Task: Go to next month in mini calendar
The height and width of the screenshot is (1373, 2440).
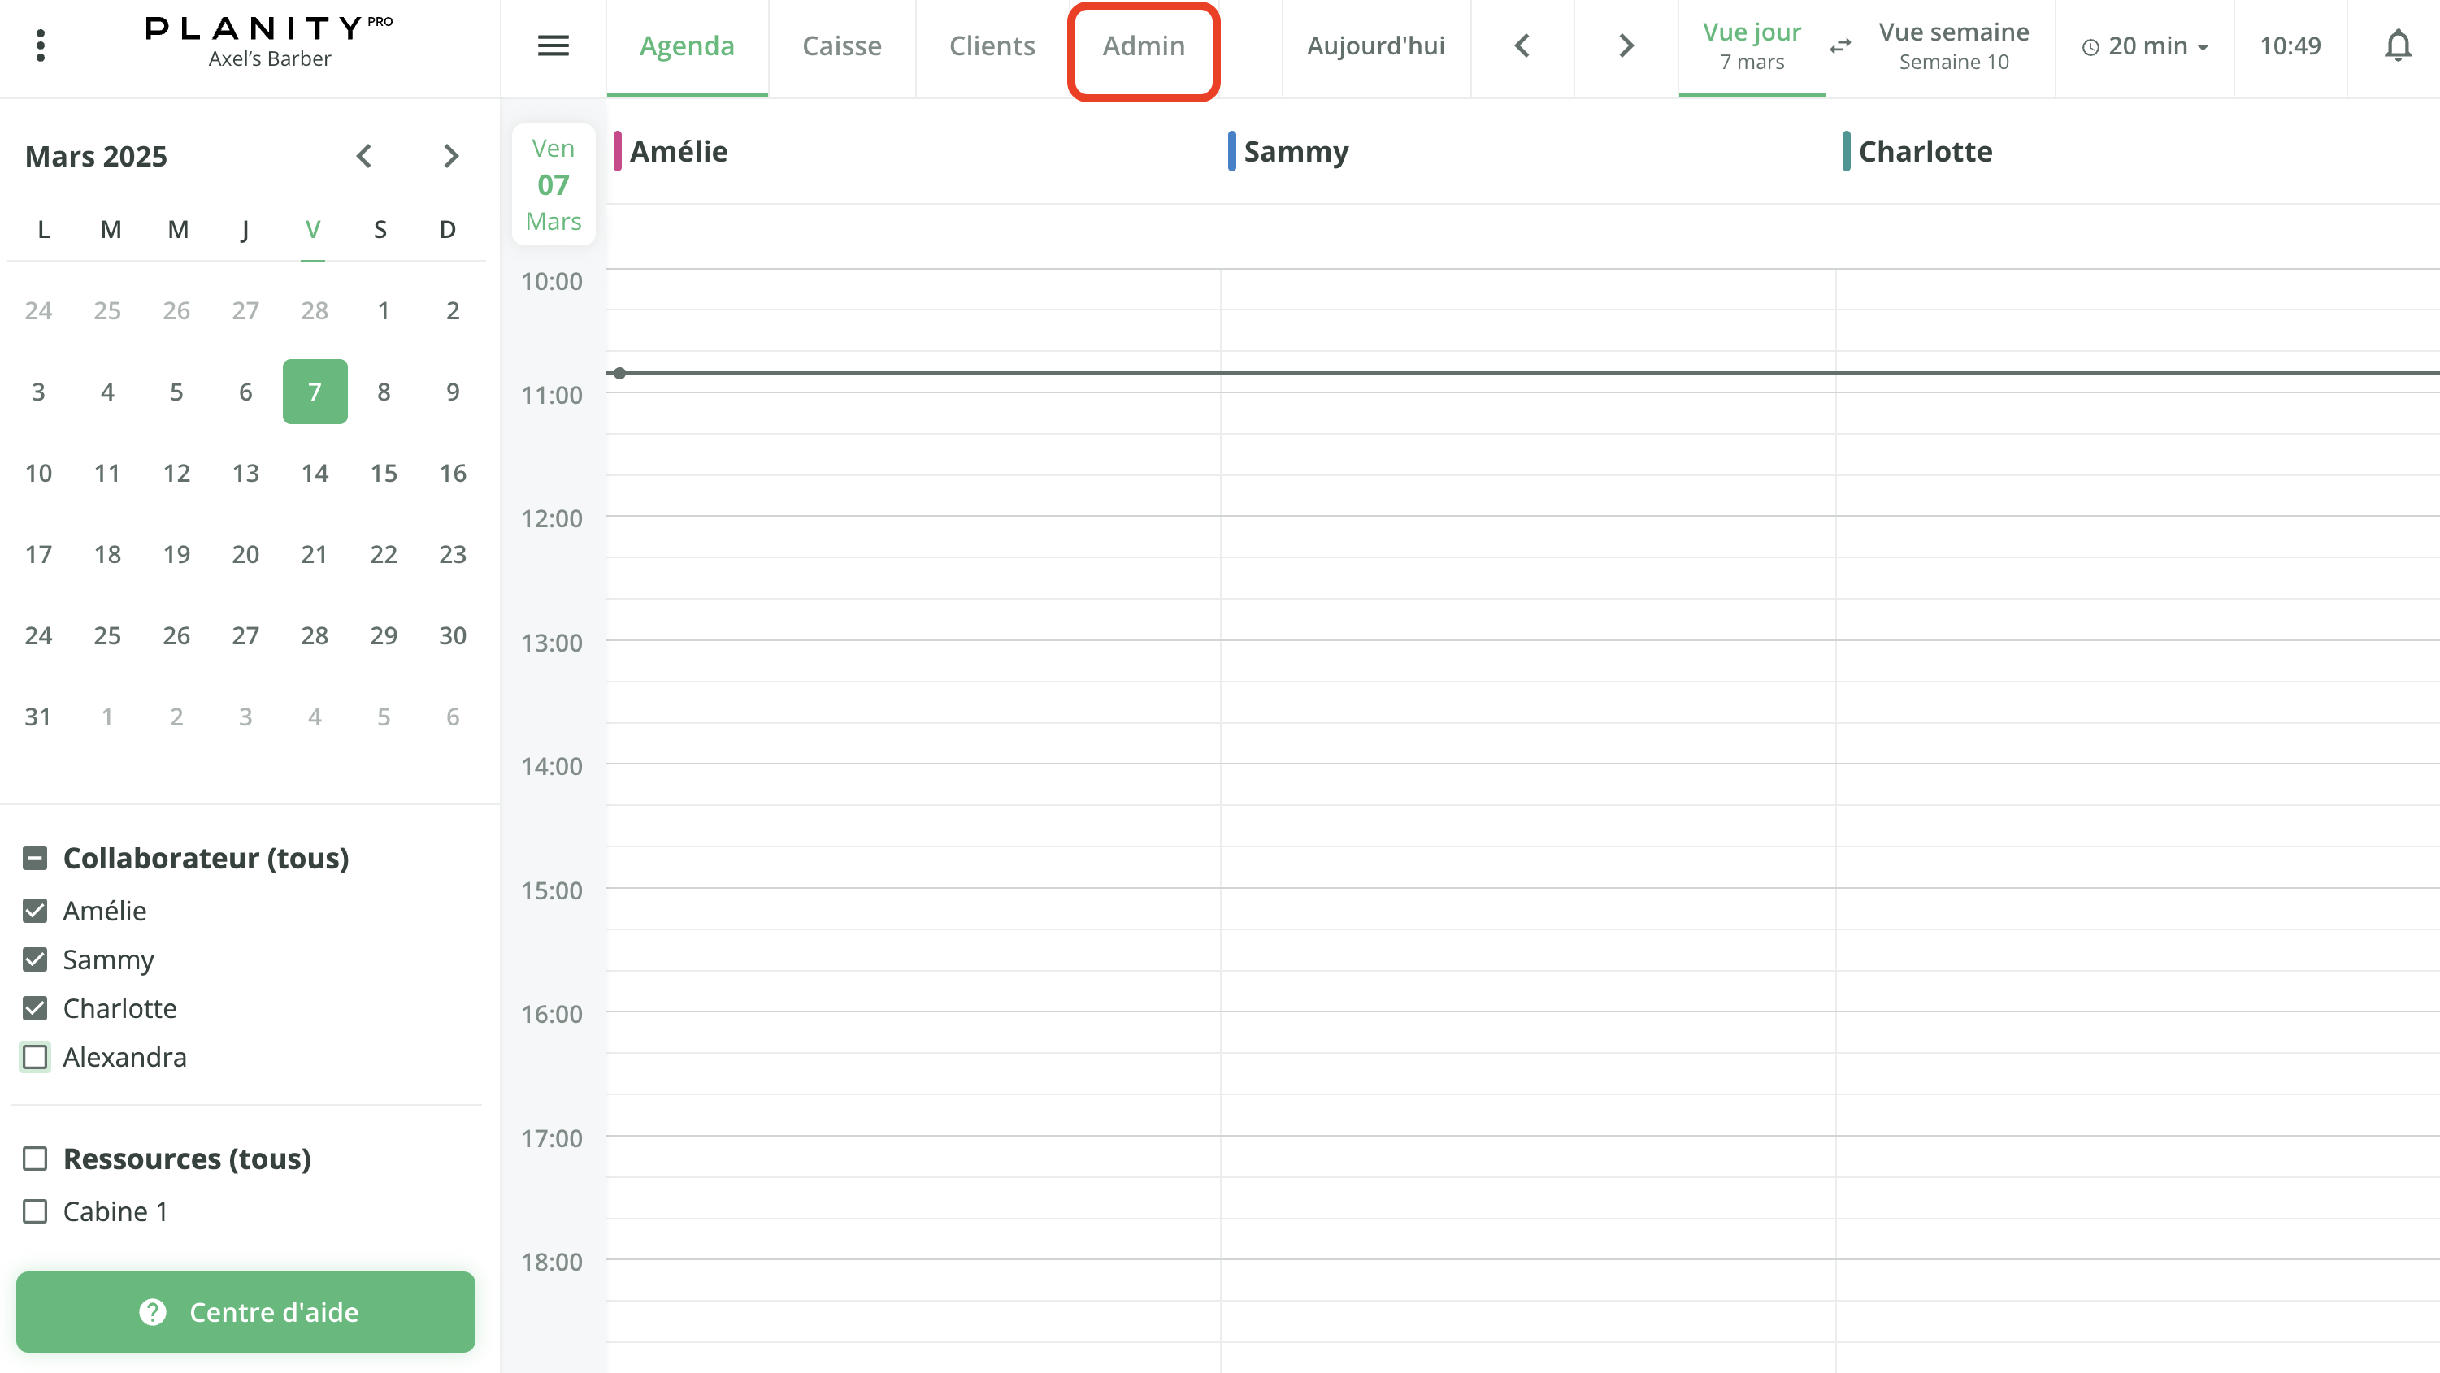Action: [452, 155]
